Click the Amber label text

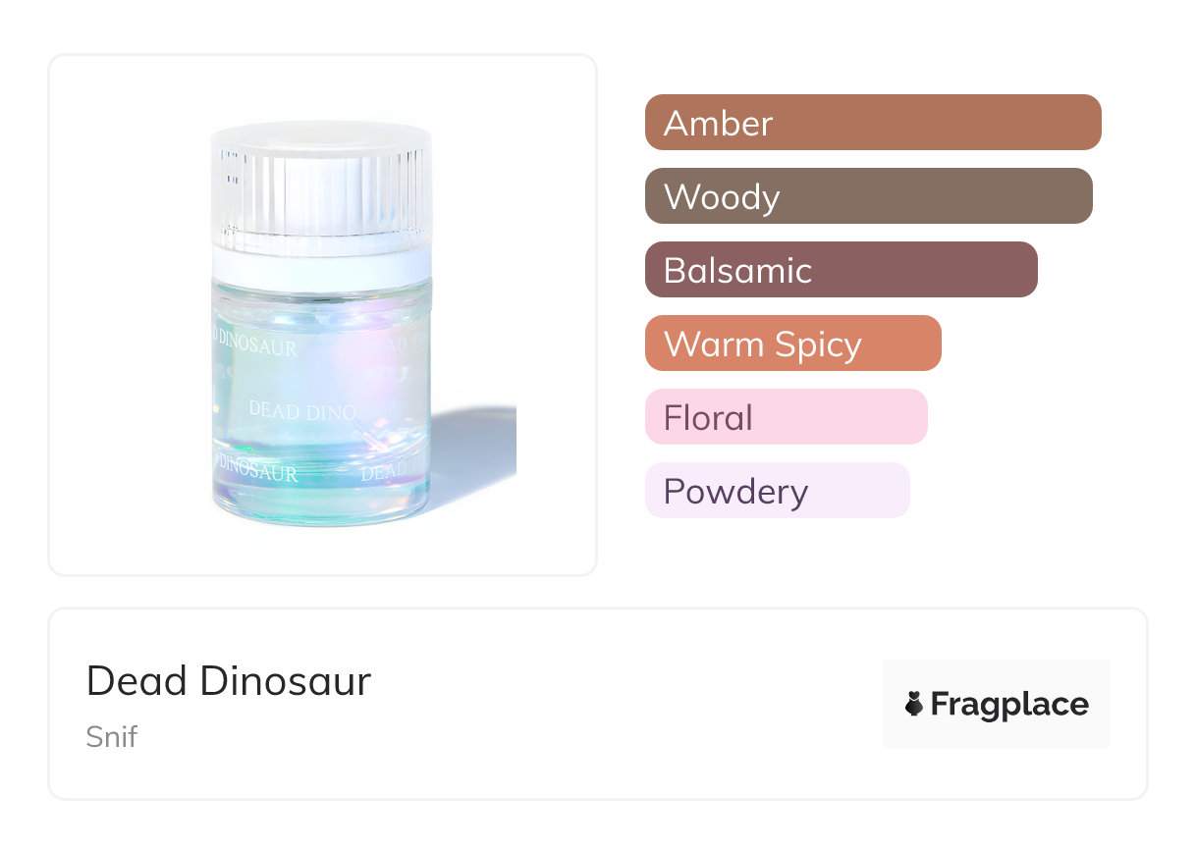click(x=718, y=123)
